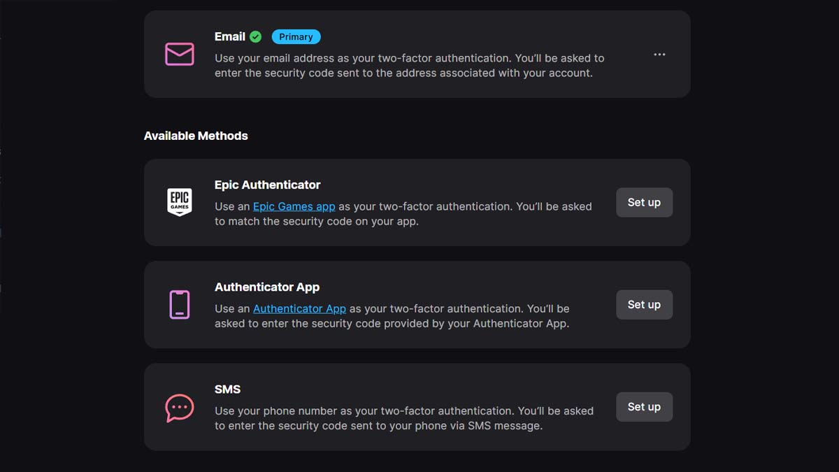This screenshot has height=472, width=839.
Task: Set up Authenticator App method
Action: pyautogui.click(x=644, y=304)
